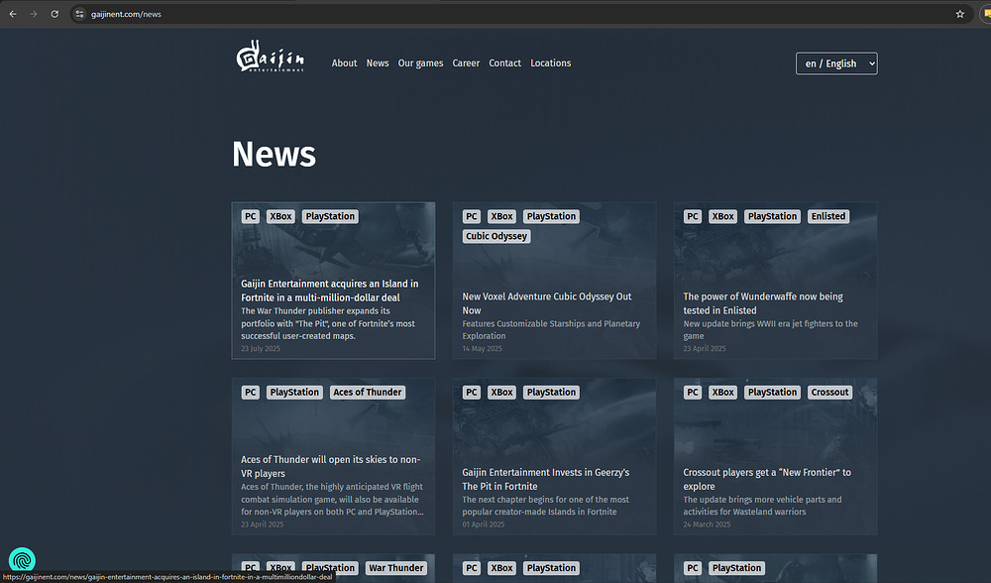Click PlayStation tag on Cubic Odyssey card

(x=551, y=216)
